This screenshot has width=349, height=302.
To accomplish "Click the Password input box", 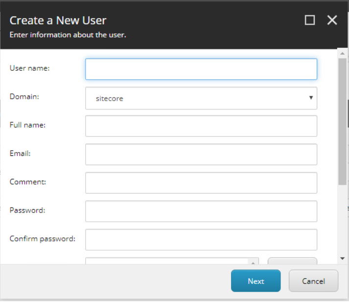I will tap(201, 211).
